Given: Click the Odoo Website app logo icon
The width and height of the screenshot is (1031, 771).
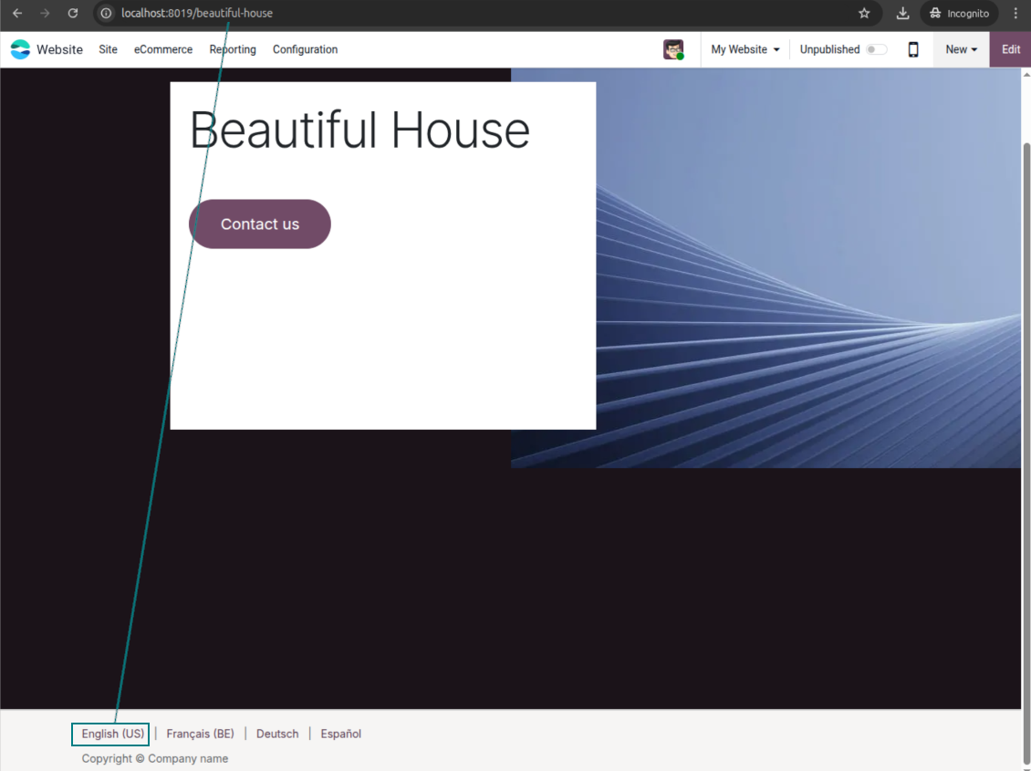Looking at the screenshot, I should click(20, 50).
